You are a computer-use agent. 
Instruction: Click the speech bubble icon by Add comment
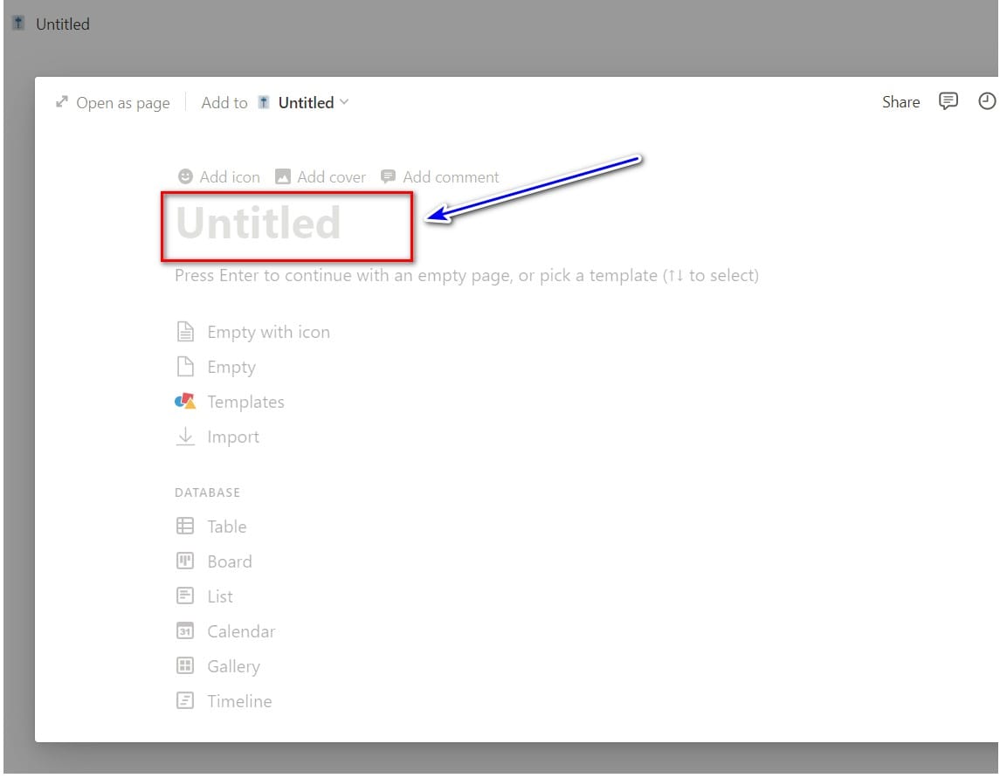[388, 176]
